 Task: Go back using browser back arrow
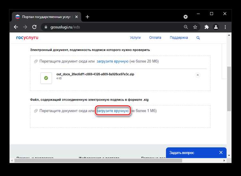pos(16,27)
